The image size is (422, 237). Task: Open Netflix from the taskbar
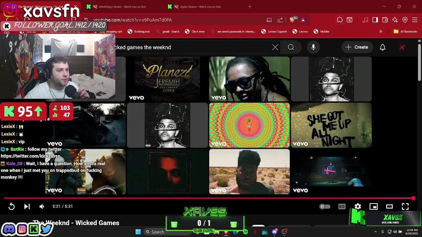tap(255, 232)
